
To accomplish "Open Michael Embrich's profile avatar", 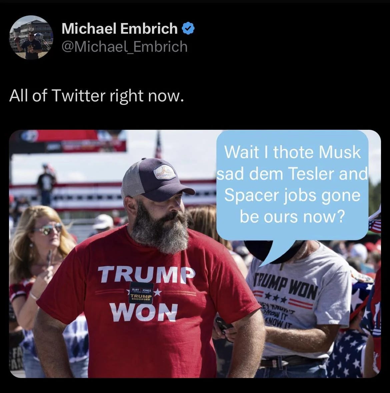I will 31,37.
